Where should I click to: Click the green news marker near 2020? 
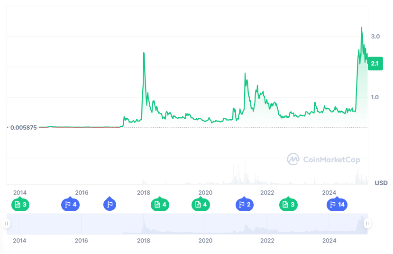pyautogui.click(x=200, y=205)
